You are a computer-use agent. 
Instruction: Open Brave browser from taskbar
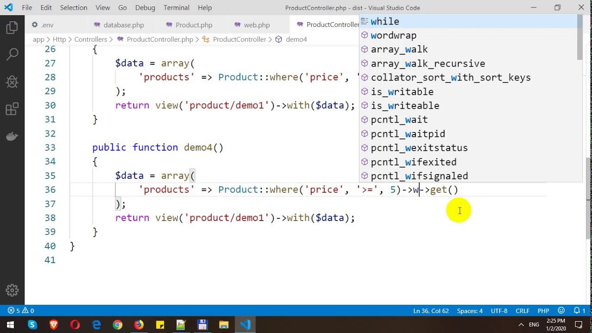tap(54, 325)
